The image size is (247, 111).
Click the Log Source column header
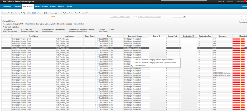[x=69, y=36]
